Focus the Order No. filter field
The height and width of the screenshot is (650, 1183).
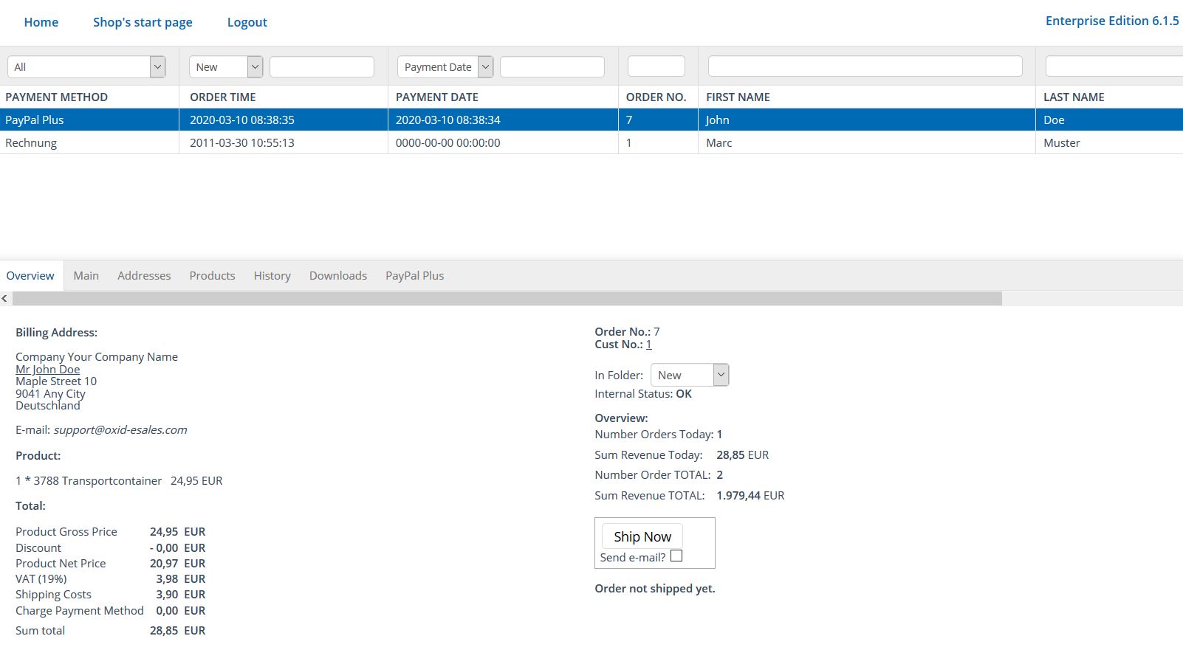656,66
